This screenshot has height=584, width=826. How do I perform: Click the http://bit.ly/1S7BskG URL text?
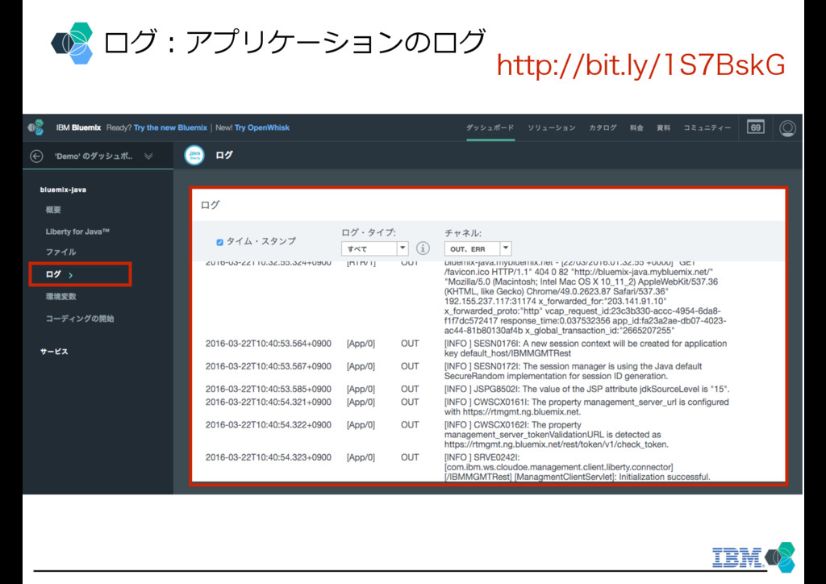[640, 65]
